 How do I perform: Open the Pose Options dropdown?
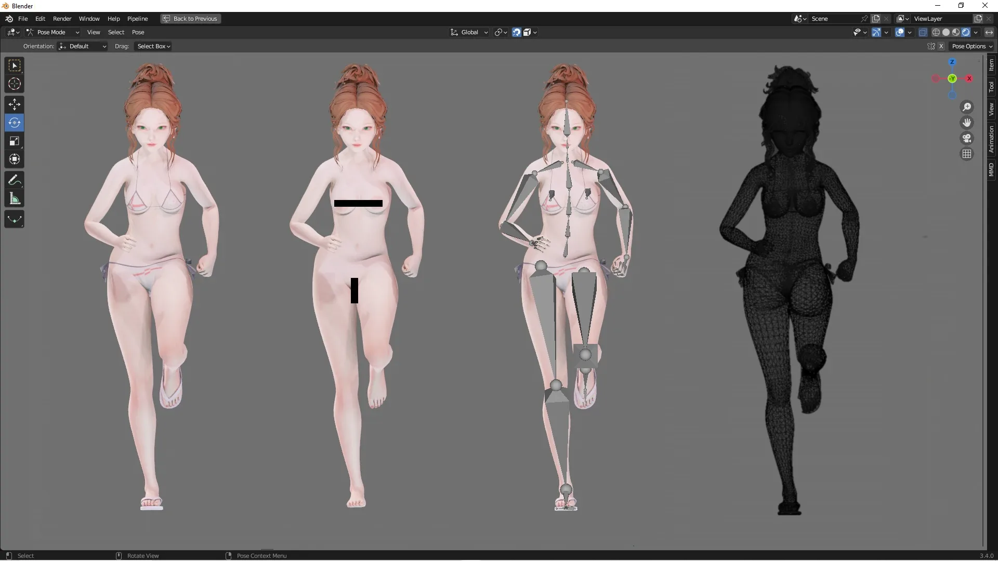(x=972, y=46)
